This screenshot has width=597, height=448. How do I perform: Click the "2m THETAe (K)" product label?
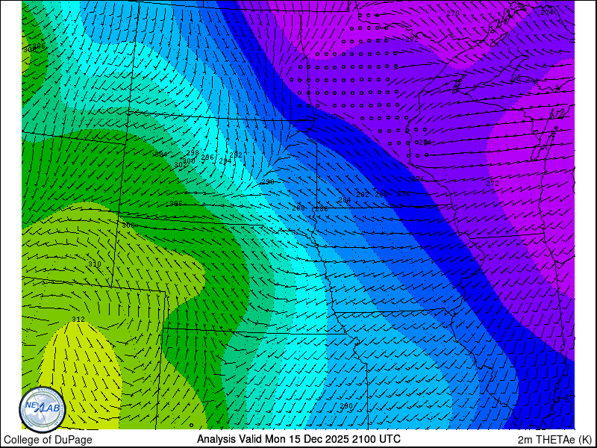tap(555, 439)
